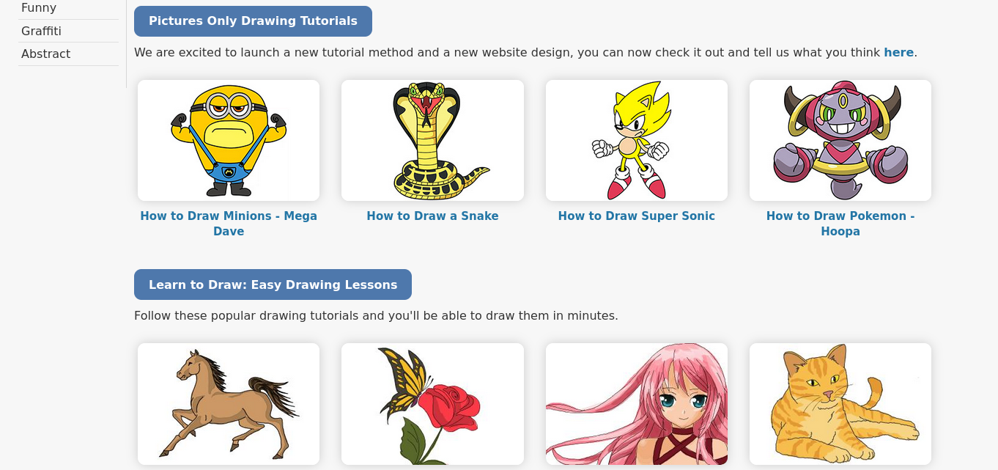Open 'How to Draw Super Sonic' link
This screenshot has height=470, width=998.
(x=637, y=216)
